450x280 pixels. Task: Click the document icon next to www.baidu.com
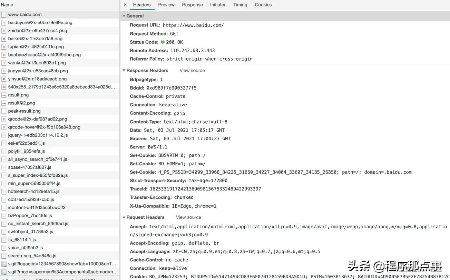coord(4,14)
